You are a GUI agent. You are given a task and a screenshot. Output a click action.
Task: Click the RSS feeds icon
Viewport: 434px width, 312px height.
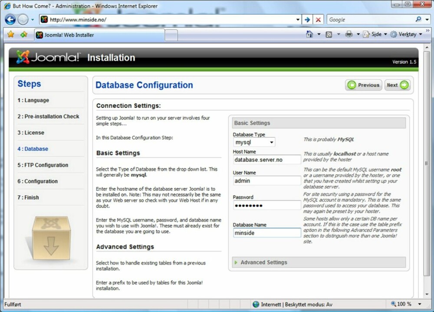(x=329, y=34)
